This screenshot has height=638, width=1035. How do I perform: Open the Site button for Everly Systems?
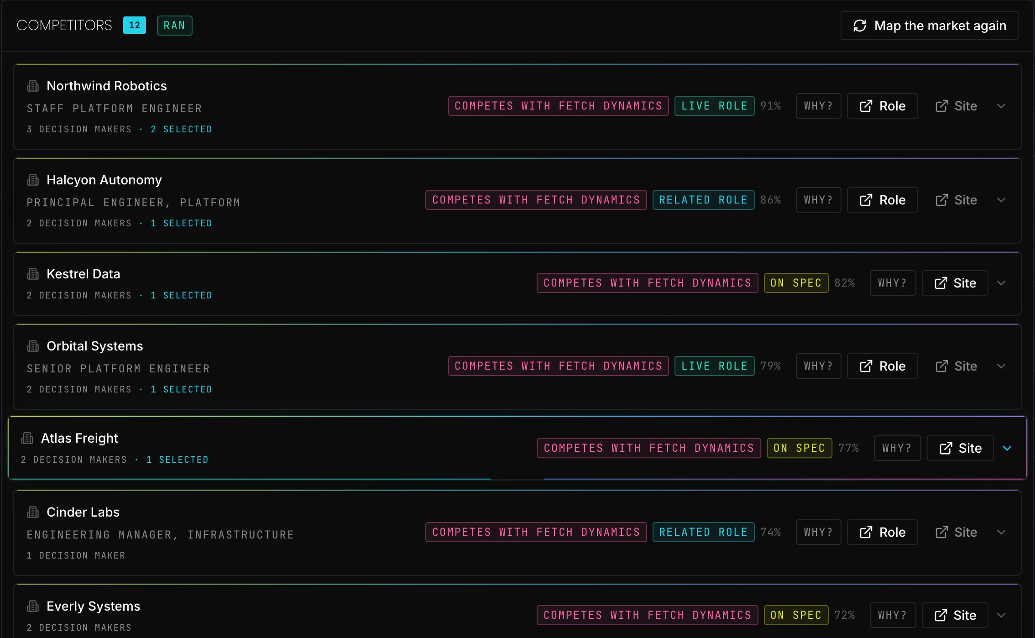(955, 615)
